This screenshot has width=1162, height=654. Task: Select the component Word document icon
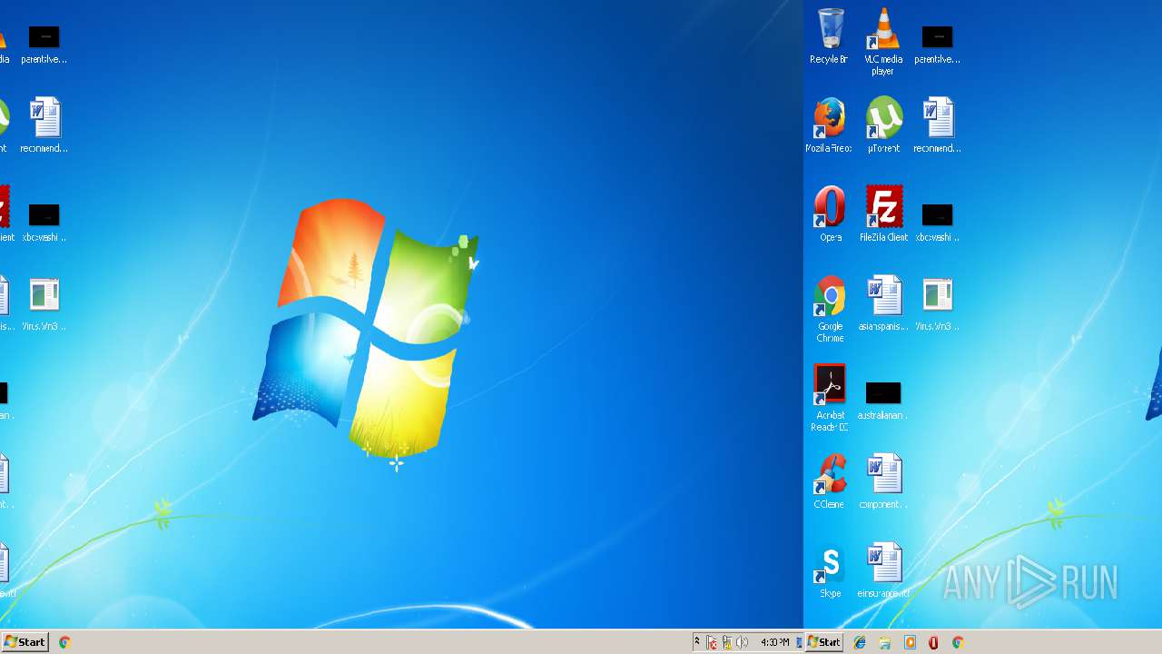pos(883,481)
